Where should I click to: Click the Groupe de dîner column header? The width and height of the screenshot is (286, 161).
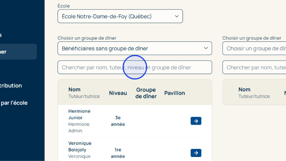click(x=146, y=93)
